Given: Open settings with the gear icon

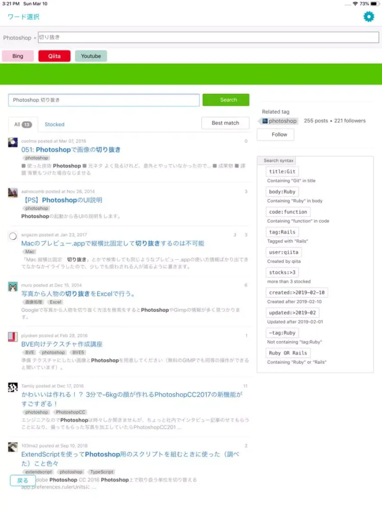Looking at the screenshot, I should pos(369,17).
